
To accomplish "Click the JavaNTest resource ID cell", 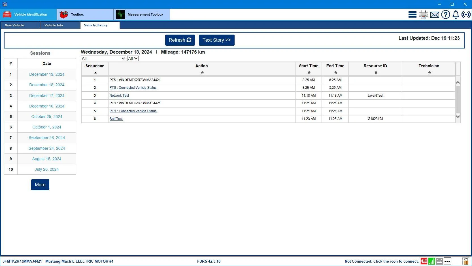I will coord(375,96).
